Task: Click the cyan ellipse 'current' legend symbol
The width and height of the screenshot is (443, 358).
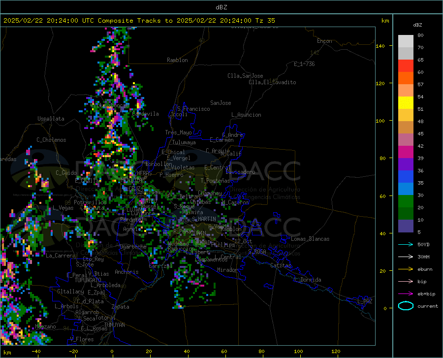Action: [406, 306]
